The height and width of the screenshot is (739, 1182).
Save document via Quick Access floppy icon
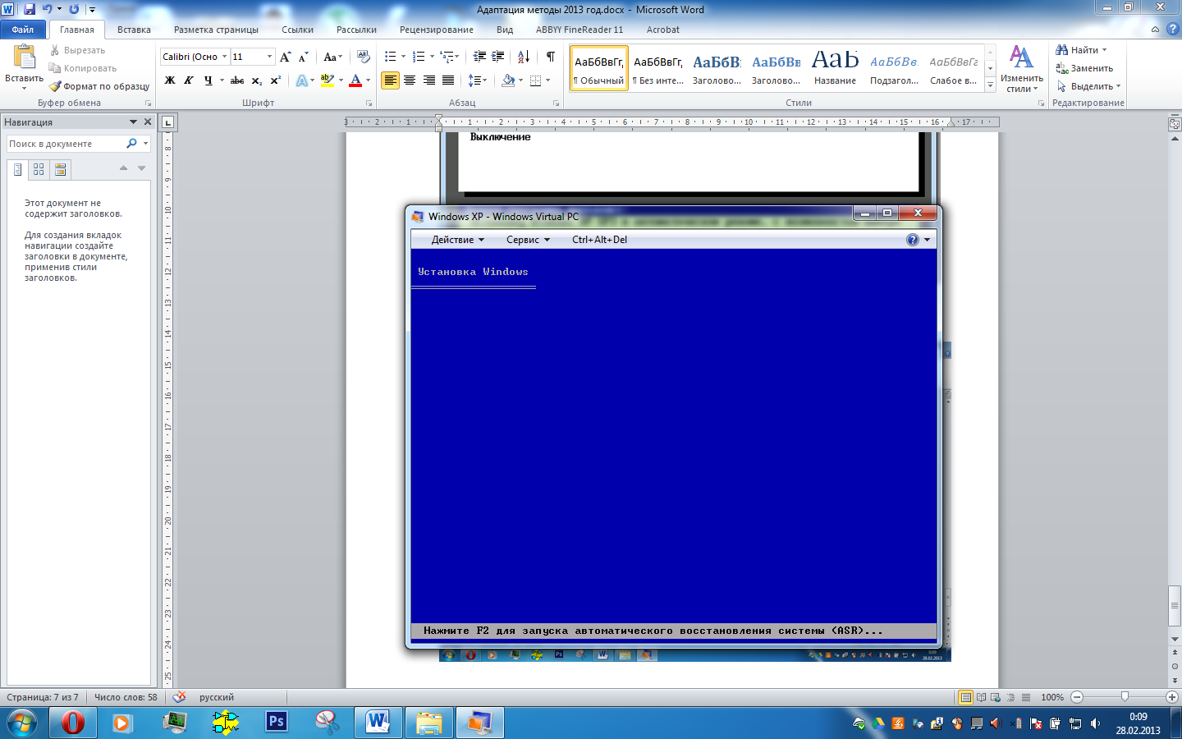point(30,9)
